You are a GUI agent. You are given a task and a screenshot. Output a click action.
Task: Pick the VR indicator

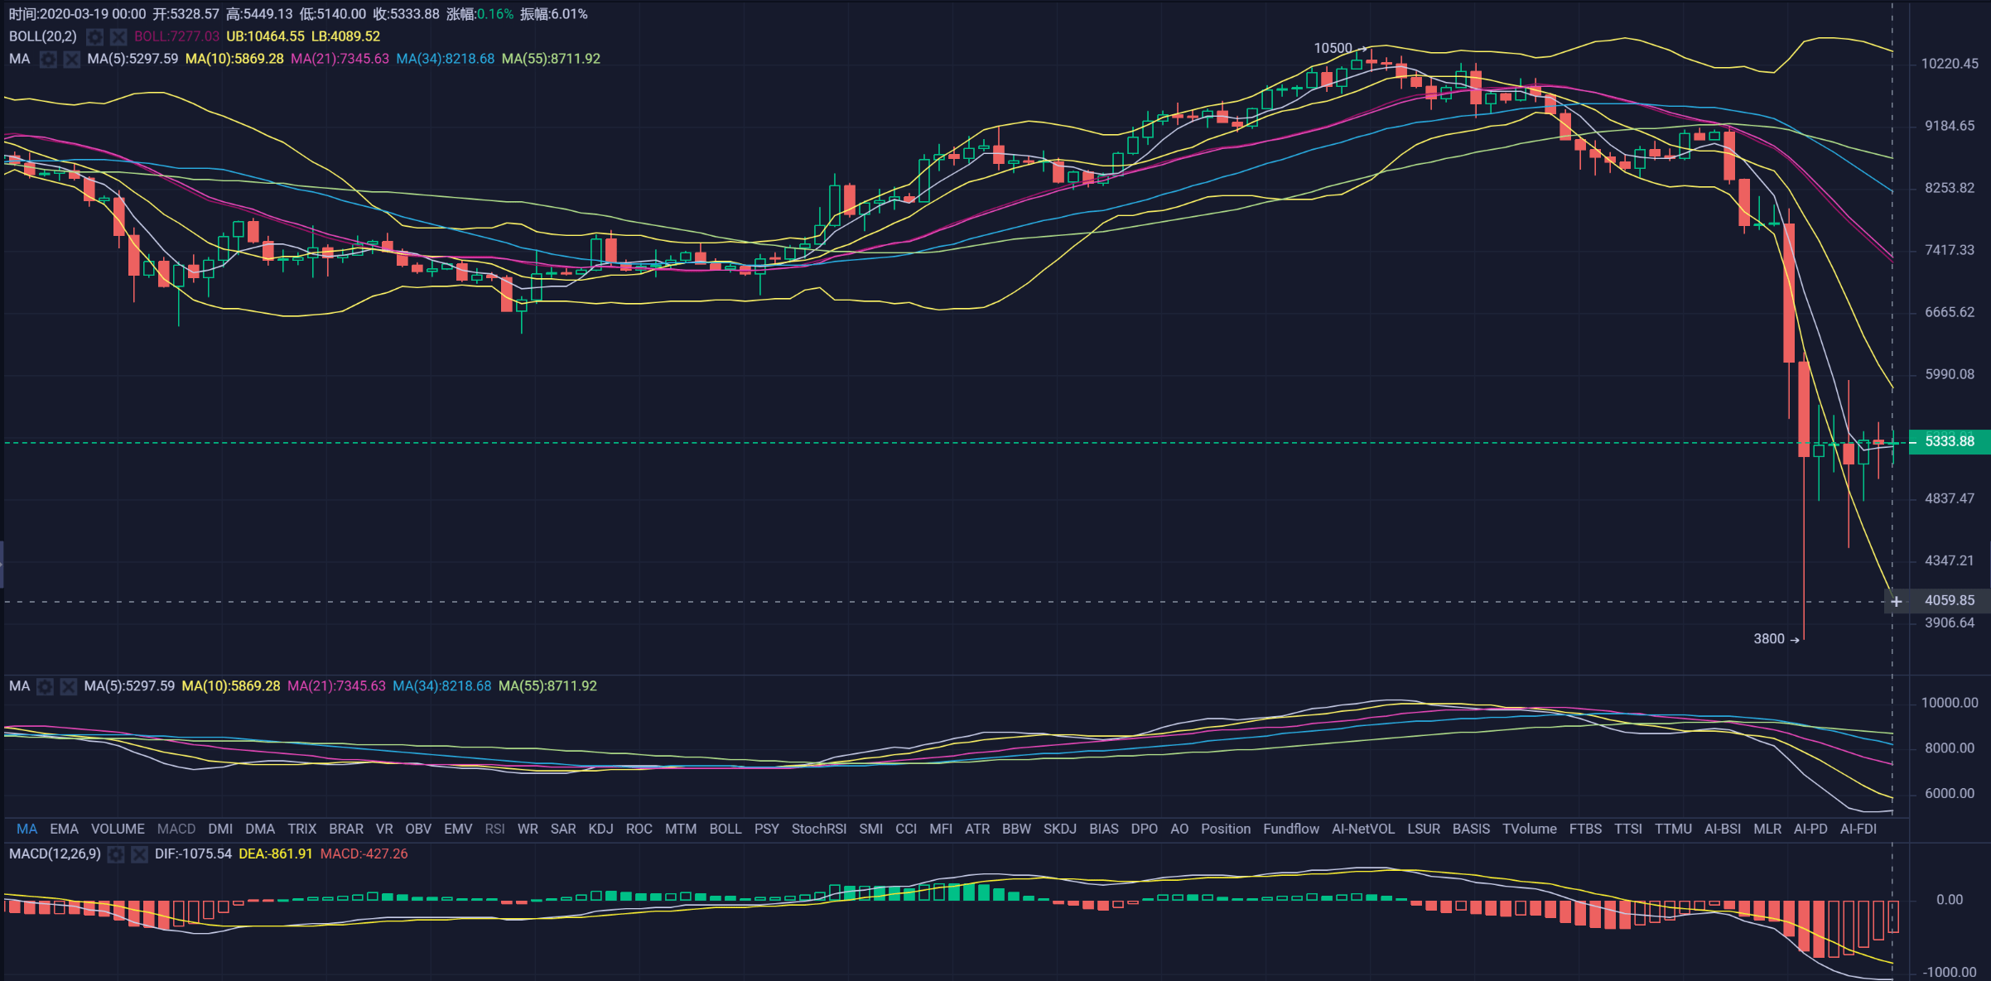pos(384,829)
